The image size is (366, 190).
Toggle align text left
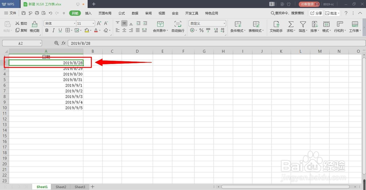click(117, 30)
